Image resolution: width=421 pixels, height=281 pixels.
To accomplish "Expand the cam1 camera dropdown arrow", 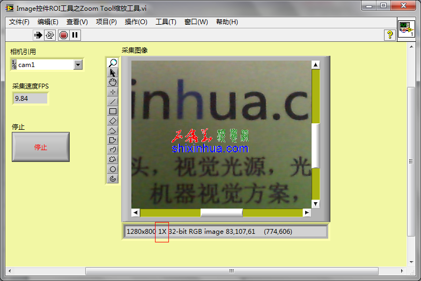I will pyautogui.click(x=78, y=65).
